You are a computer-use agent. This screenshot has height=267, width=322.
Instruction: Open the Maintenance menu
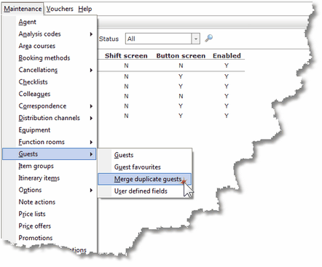pos(23,9)
